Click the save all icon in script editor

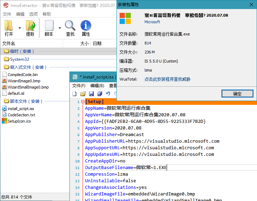click(x=100, y=94)
